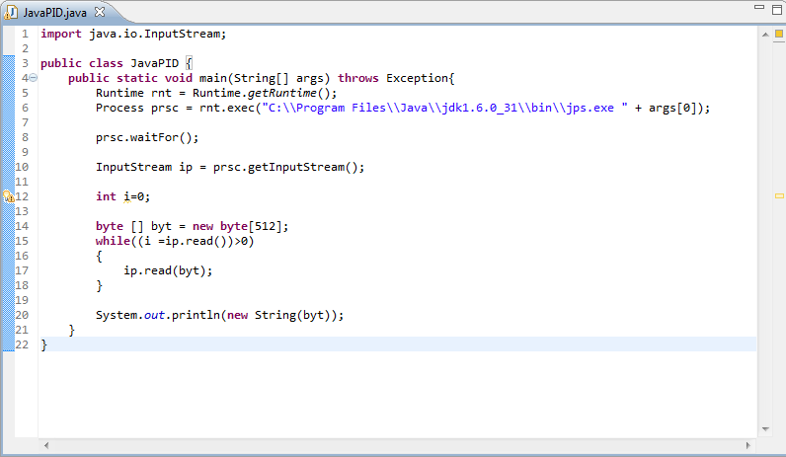Screen dimensions: 786x457
Task: Click 'args[0]' on line 6
Action: tap(672, 108)
